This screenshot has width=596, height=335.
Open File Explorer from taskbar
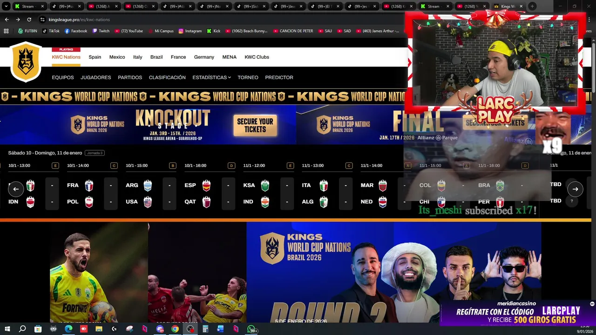click(99, 329)
